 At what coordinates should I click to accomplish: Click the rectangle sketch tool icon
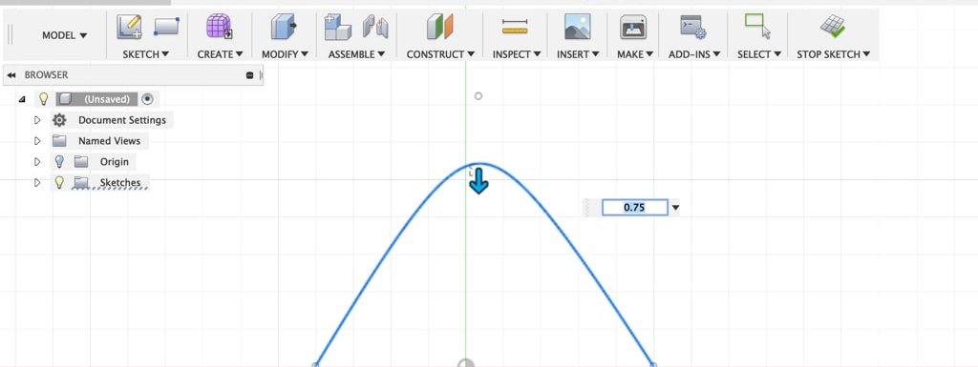point(166,26)
